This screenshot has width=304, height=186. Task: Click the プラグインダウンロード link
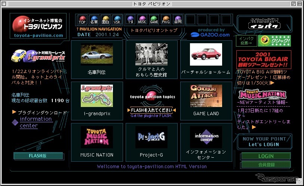[42, 113]
